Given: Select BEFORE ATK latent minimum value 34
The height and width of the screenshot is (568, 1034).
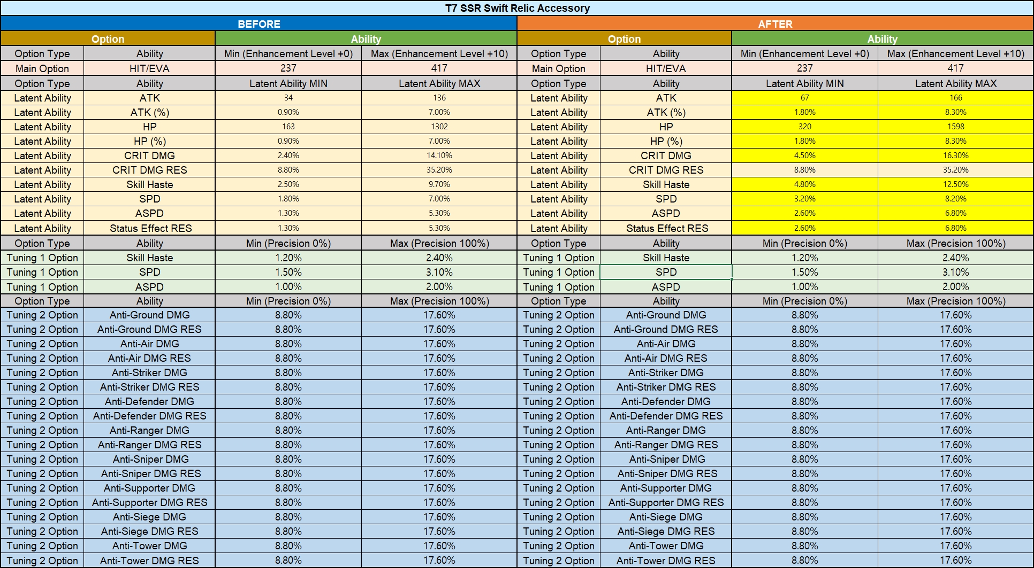Looking at the screenshot, I should (288, 98).
